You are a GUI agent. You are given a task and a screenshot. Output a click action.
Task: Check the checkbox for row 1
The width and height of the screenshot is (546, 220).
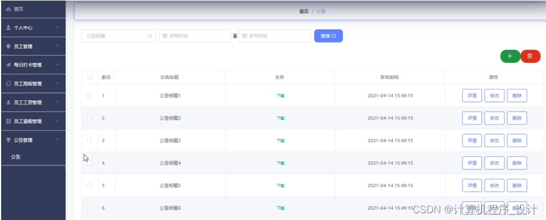(89, 95)
